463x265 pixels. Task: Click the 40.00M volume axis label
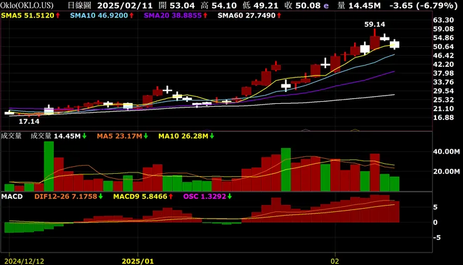coord(447,152)
